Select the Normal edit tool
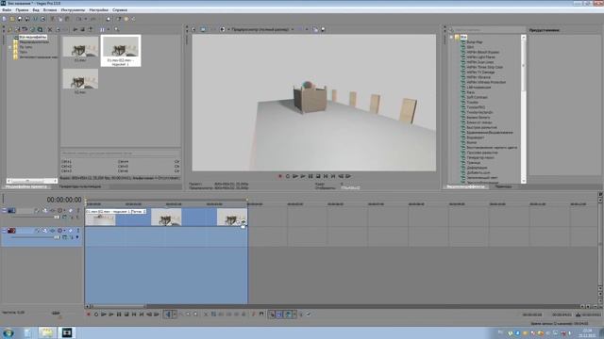 168,315
